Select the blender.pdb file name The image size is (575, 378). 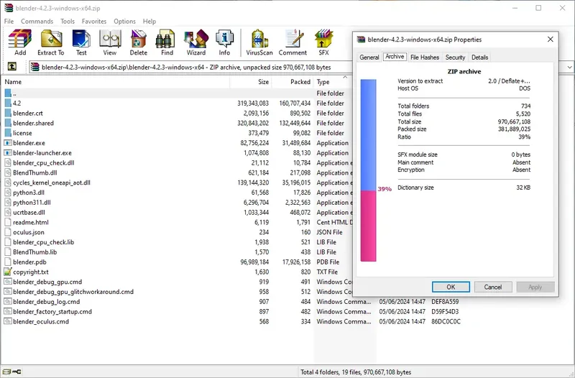29,262
